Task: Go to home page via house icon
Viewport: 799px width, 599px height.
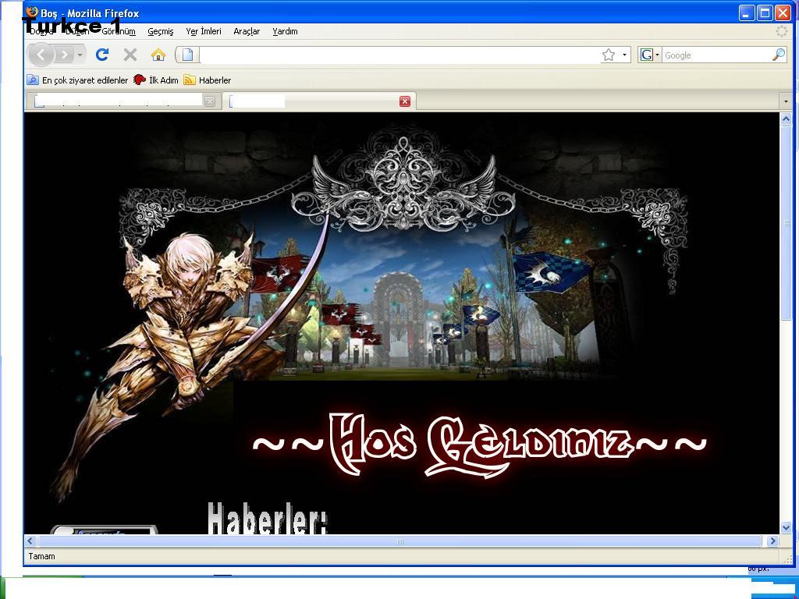Action: (158, 55)
